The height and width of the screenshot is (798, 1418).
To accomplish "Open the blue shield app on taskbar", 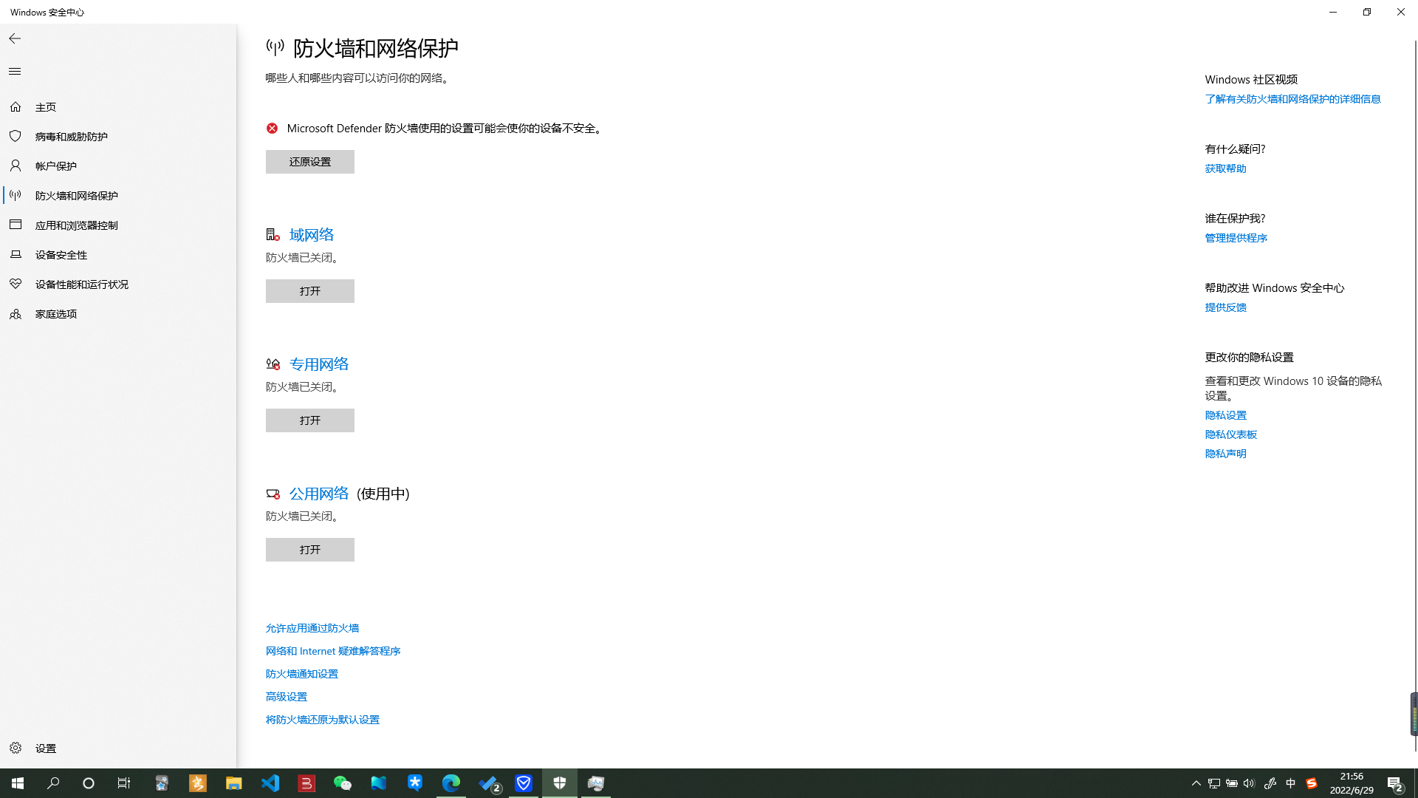I will pyautogui.click(x=524, y=783).
